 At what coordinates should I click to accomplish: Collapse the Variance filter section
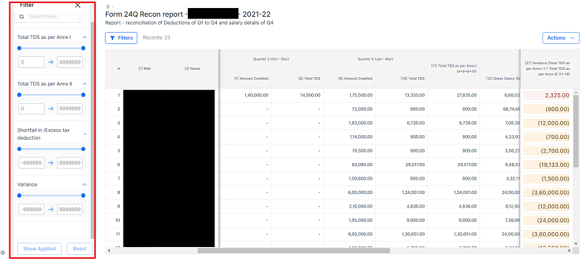85,185
